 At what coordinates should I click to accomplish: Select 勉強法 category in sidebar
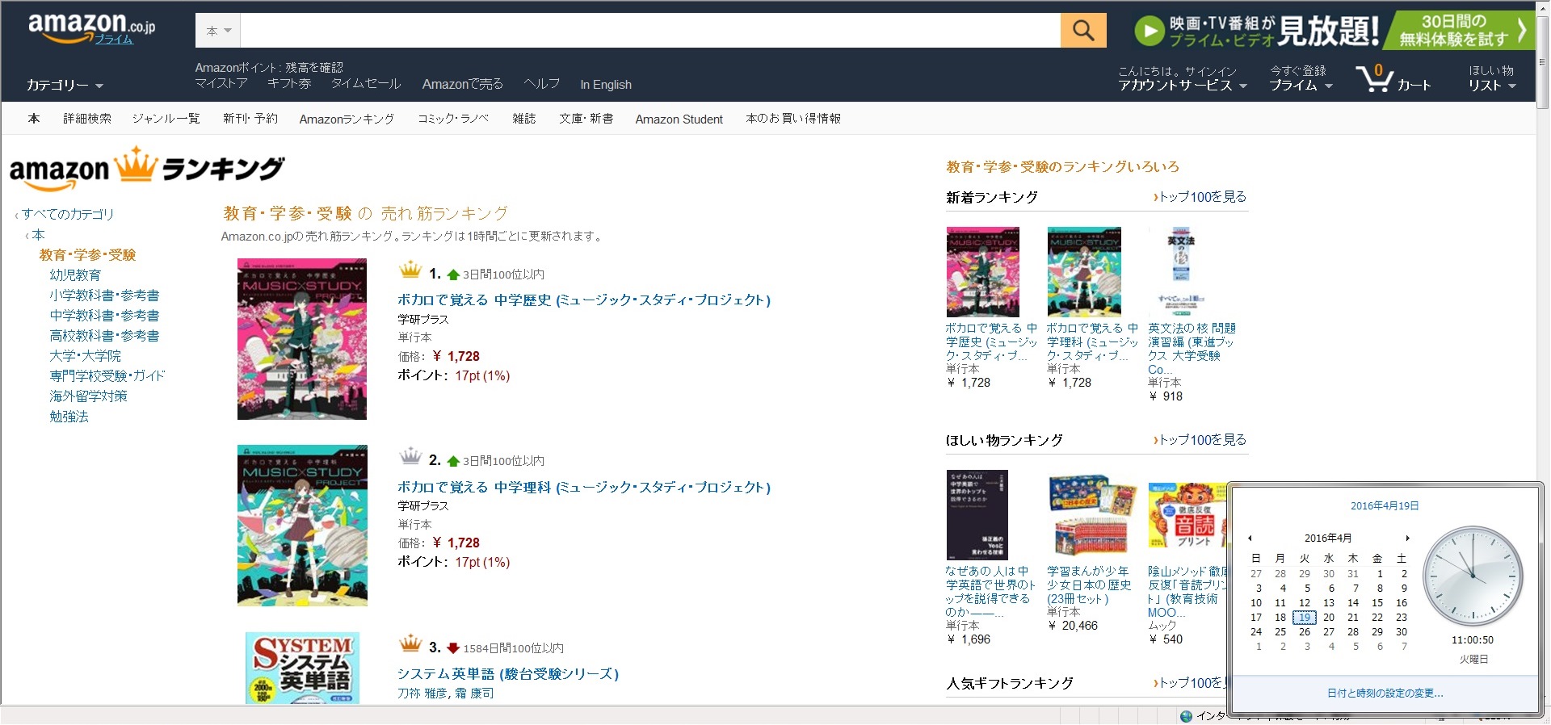69,417
